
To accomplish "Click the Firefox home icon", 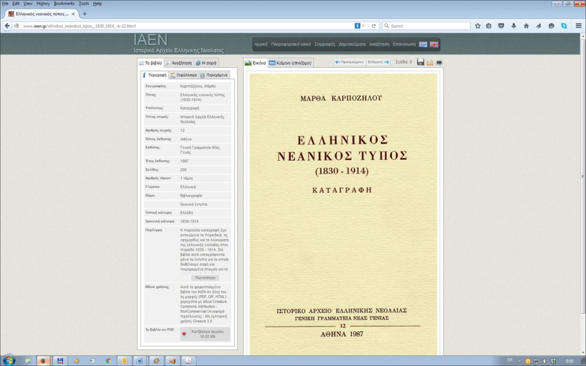I will click(x=526, y=26).
